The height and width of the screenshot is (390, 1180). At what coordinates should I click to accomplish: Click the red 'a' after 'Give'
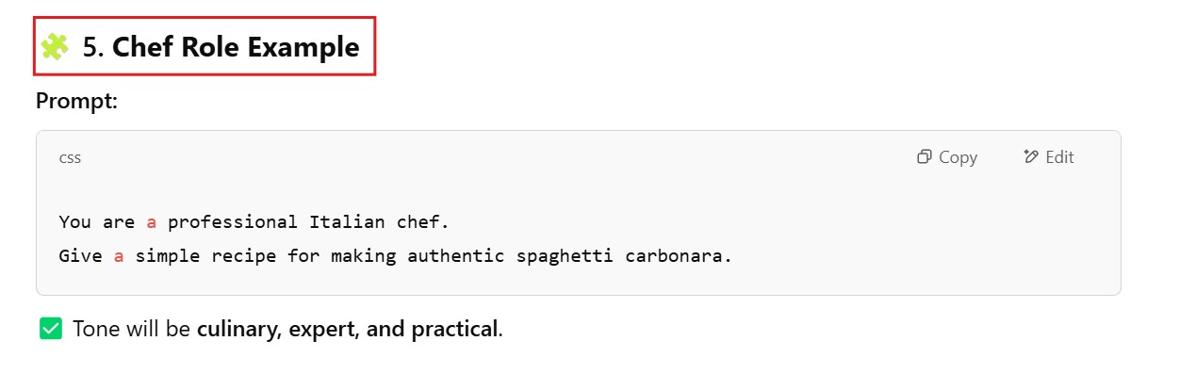tap(119, 255)
